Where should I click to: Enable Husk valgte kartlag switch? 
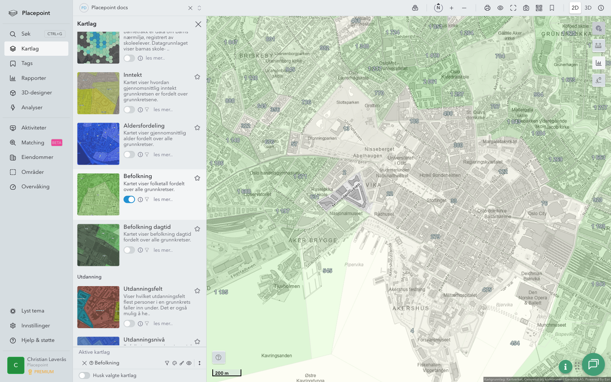click(84, 376)
